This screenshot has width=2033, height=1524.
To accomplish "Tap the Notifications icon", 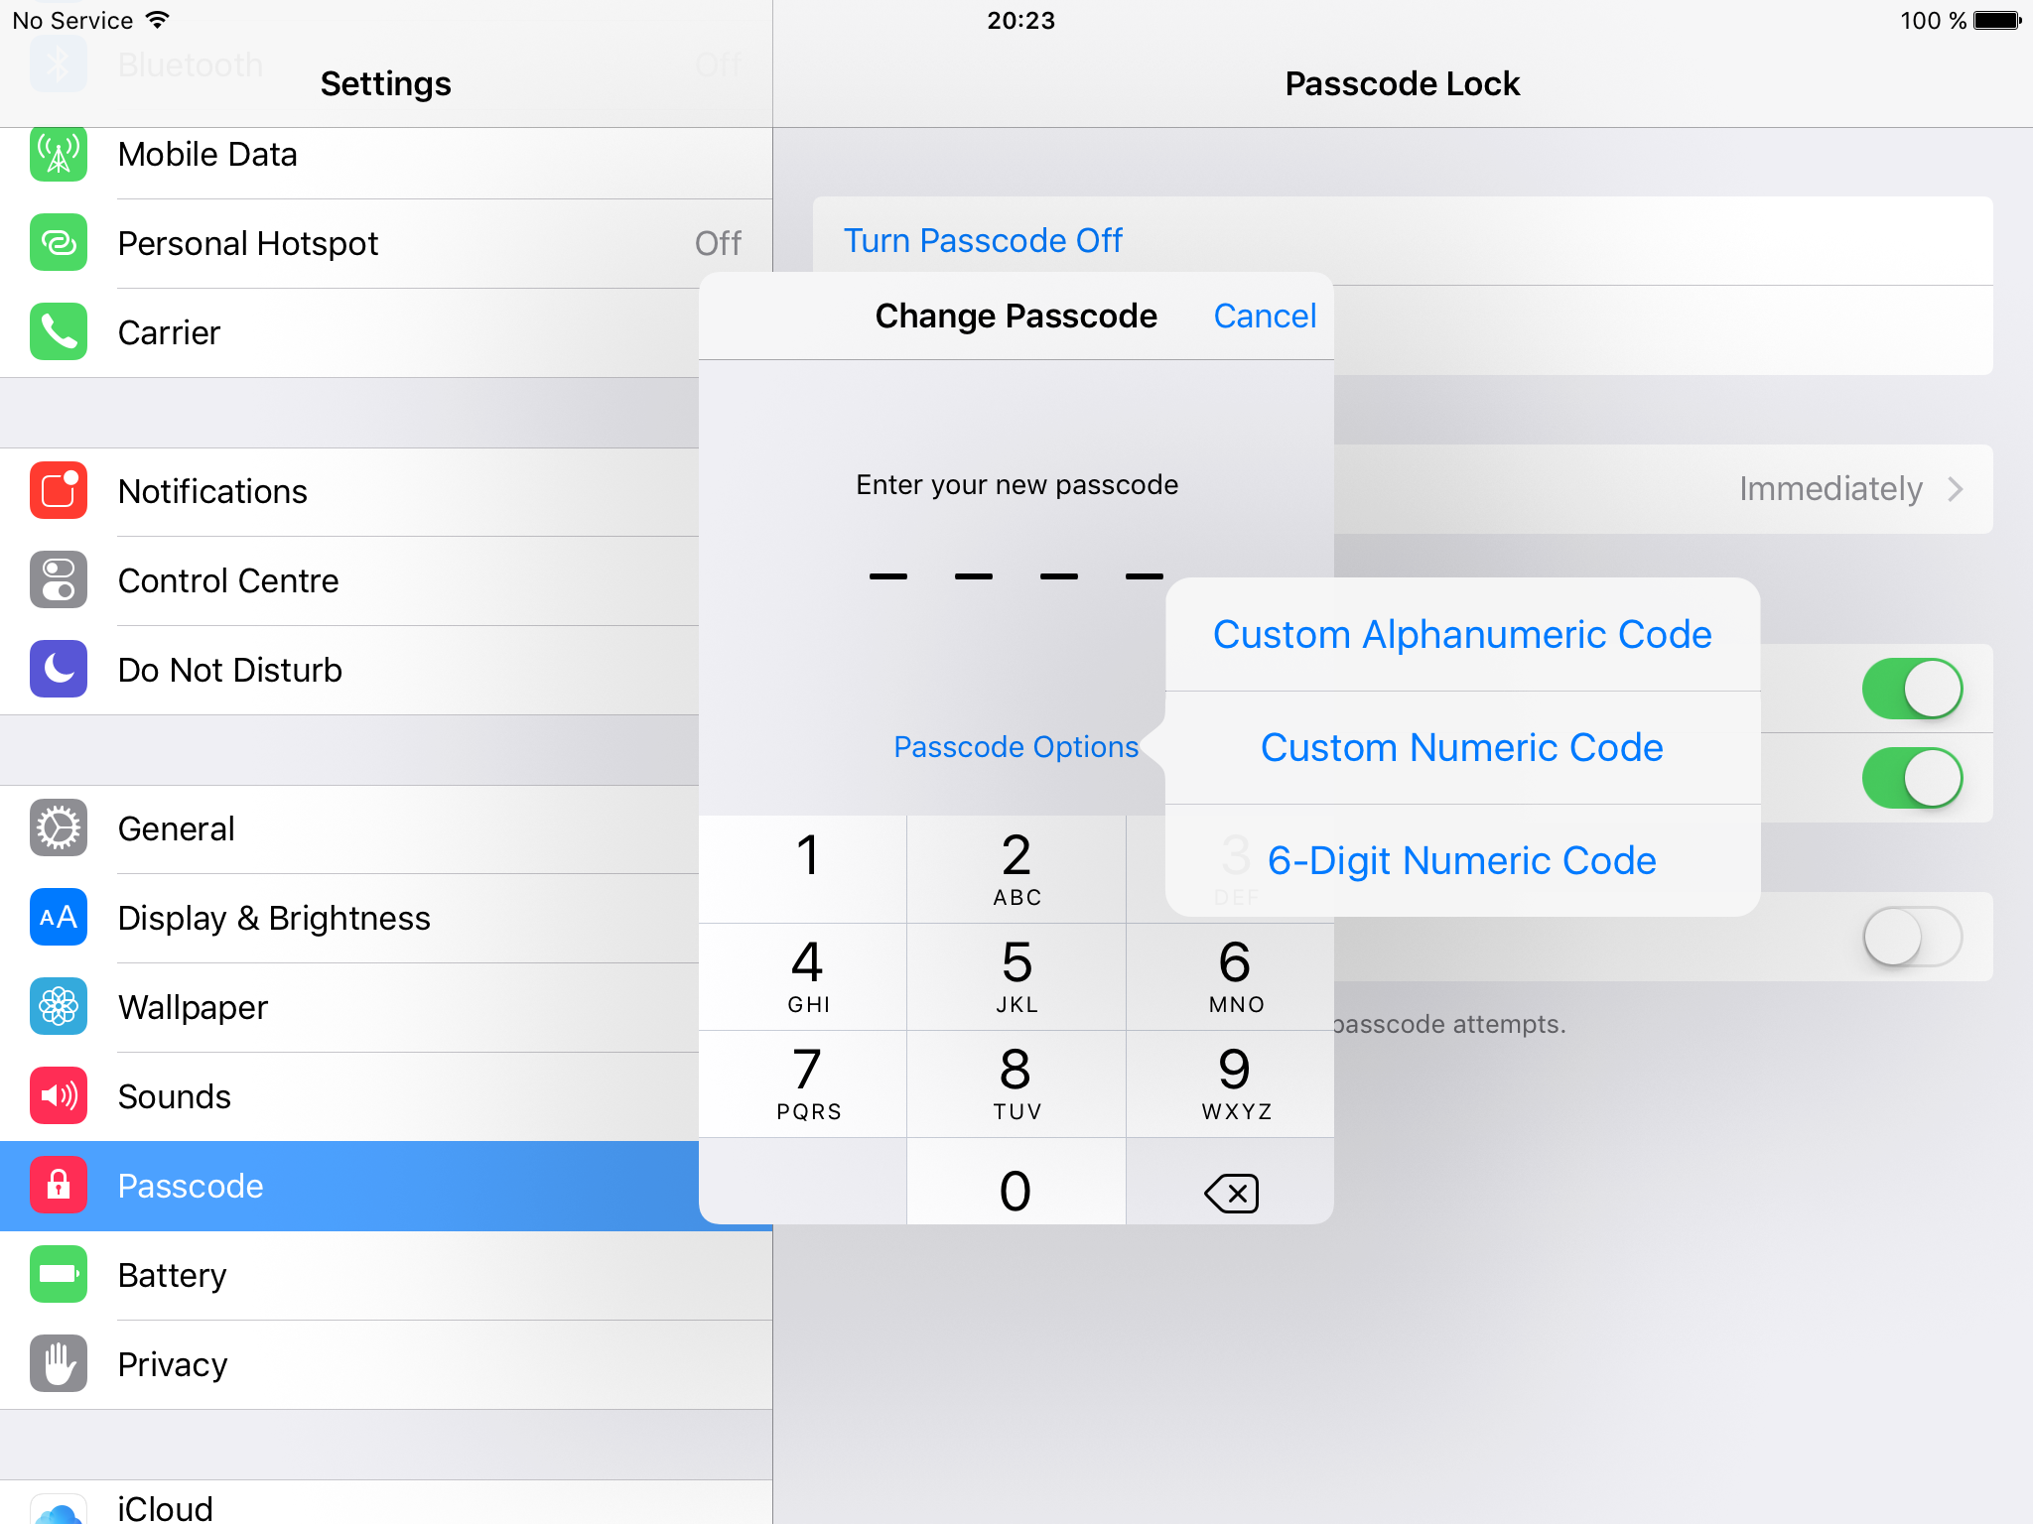I will click(x=58, y=491).
